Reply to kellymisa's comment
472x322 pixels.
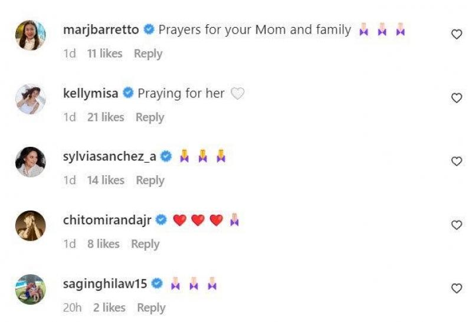(150, 117)
